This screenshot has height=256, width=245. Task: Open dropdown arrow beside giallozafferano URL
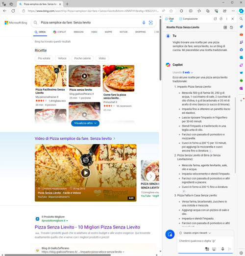(x=123, y=252)
